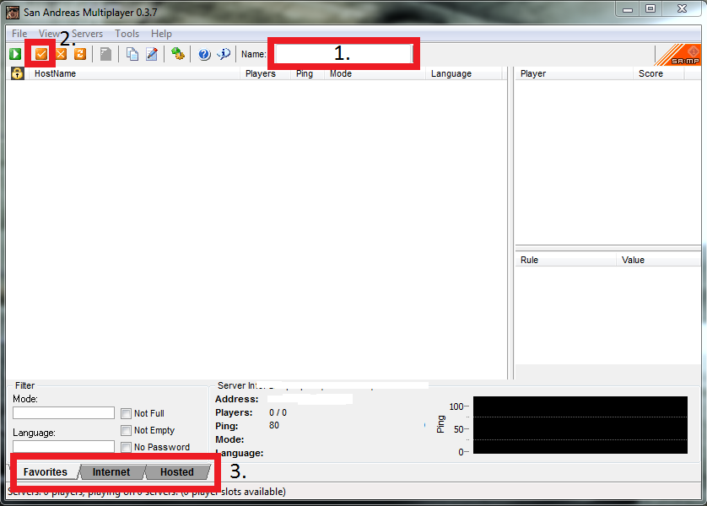
Task: Click the orange X Delete Server icon
Action: tap(61, 54)
